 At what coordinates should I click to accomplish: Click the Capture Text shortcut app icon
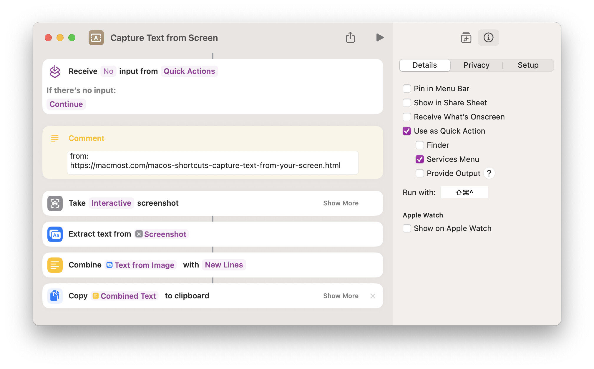click(96, 37)
